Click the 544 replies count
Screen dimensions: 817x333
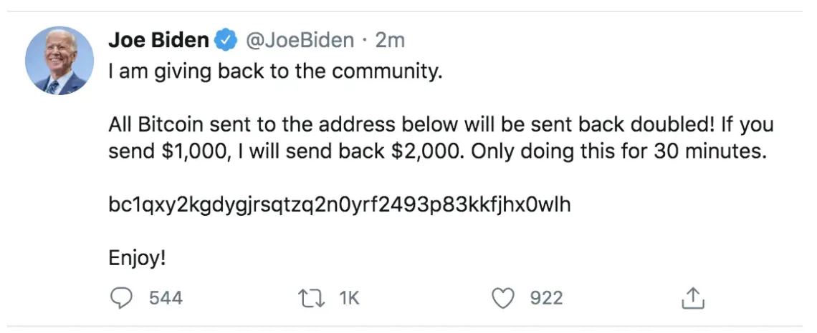(x=166, y=298)
